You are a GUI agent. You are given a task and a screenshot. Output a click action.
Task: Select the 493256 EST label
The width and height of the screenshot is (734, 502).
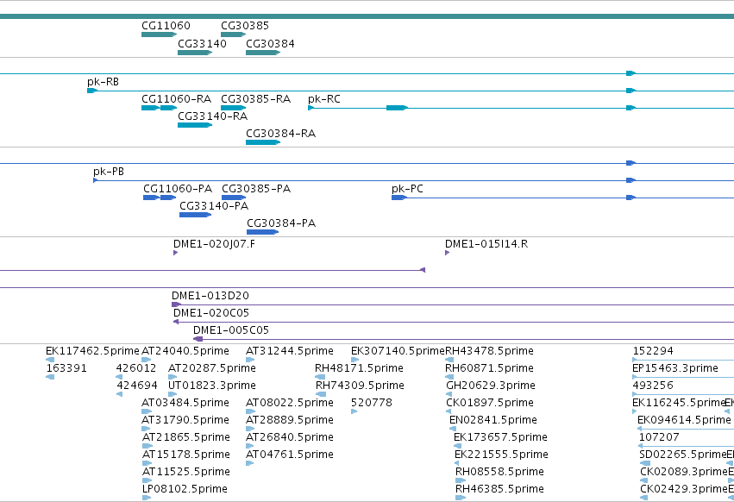(x=653, y=386)
